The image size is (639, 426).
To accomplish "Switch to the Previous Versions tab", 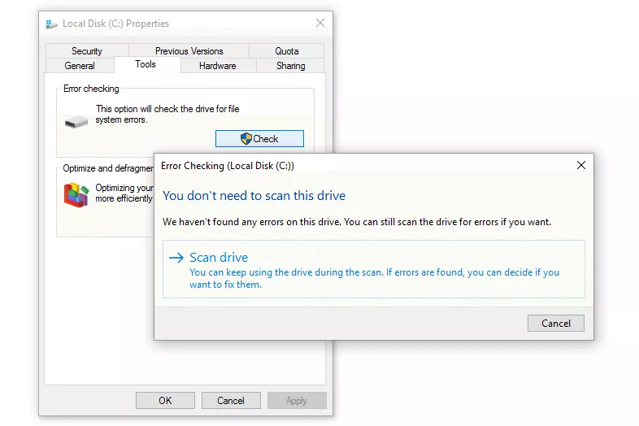I will [189, 51].
